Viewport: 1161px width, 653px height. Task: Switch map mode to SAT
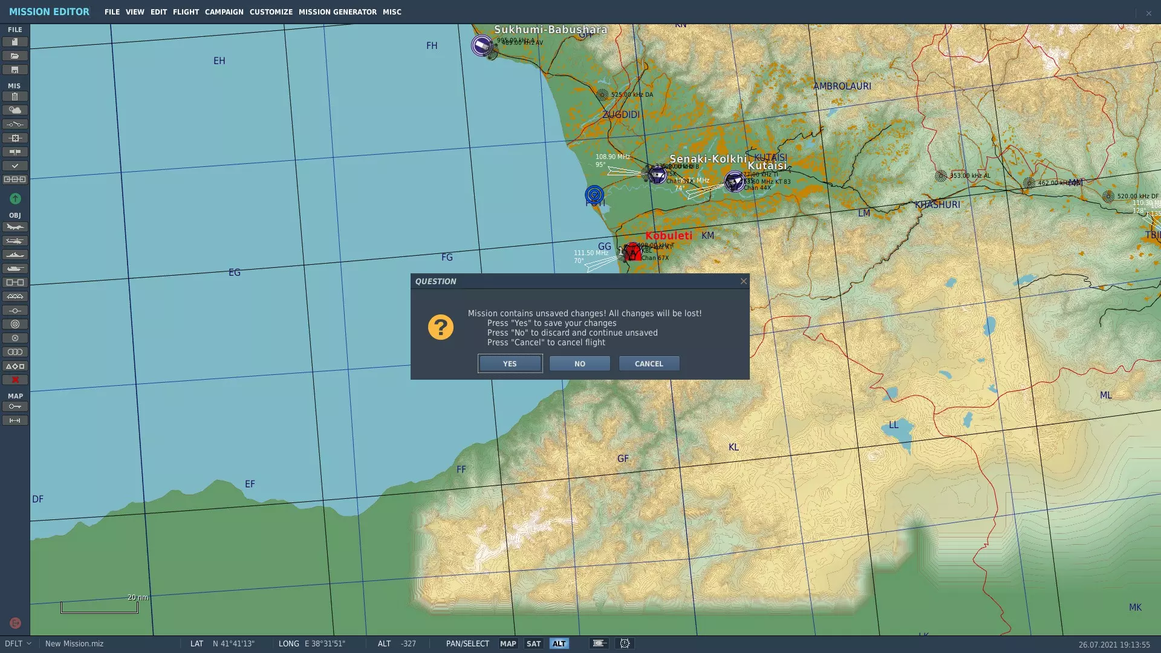(533, 643)
